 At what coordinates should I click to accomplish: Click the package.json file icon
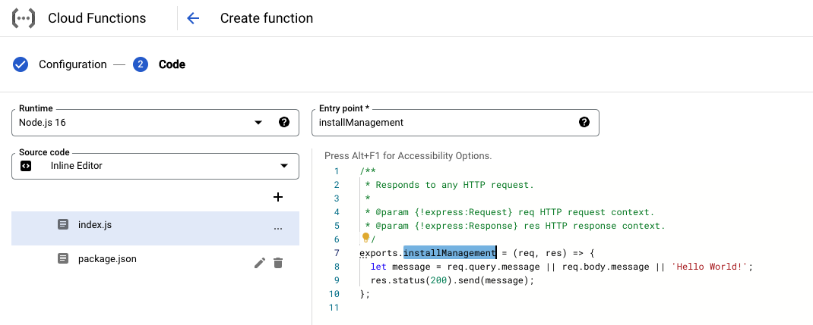pos(63,258)
